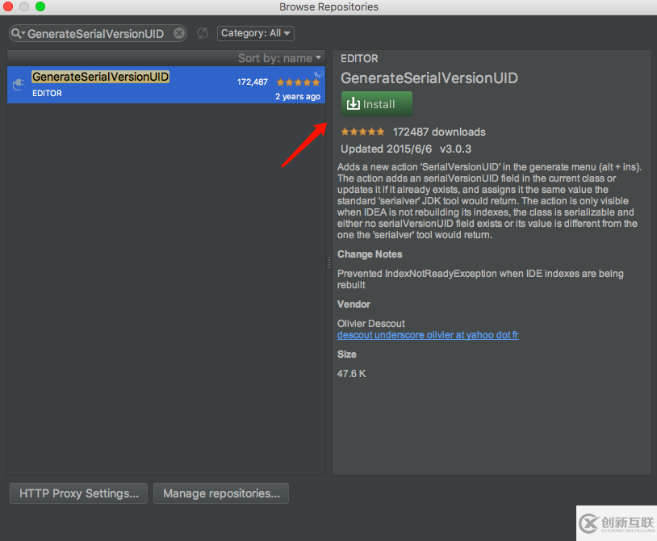This screenshot has width=657, height=541.
Task: Click the GenerateSerialVersionUID title in details pane
Action: [x=429, y=78]
